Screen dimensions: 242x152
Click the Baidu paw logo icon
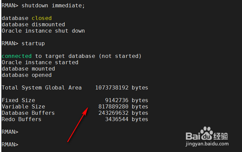pyautogui.click(x=207, y=133)
